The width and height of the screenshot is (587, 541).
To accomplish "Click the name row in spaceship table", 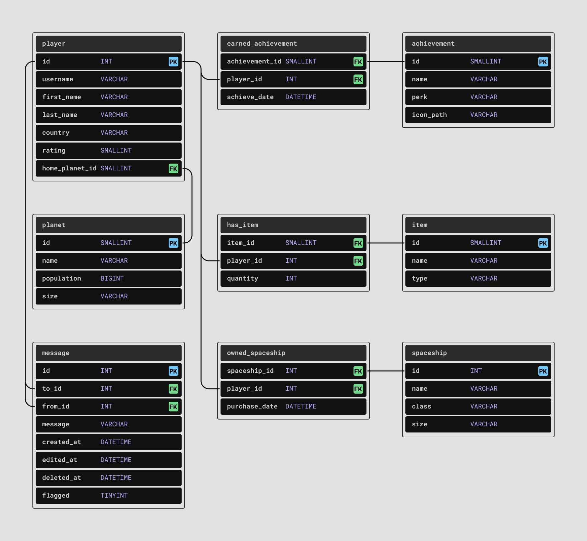I will point(478,389).
